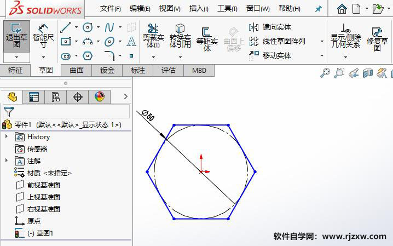Screen dimensions: 393x246
Task: Click Offset Entities (等距实体) tool
Action: (207, 39)
